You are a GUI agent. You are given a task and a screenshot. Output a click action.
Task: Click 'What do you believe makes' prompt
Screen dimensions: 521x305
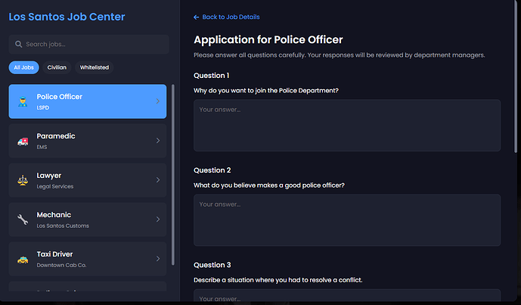click(x=268, y=185)
